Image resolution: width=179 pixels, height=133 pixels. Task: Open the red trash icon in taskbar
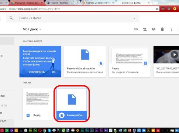[158, 130]
